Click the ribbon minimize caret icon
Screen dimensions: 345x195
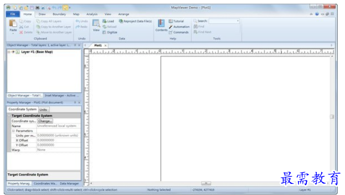[x=311, y=14]
